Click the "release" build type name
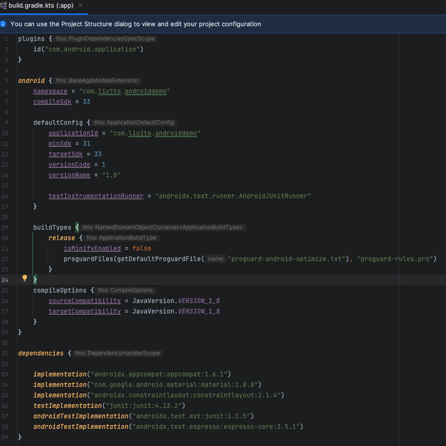Viewport: 446px width, 446px height. 62,238
